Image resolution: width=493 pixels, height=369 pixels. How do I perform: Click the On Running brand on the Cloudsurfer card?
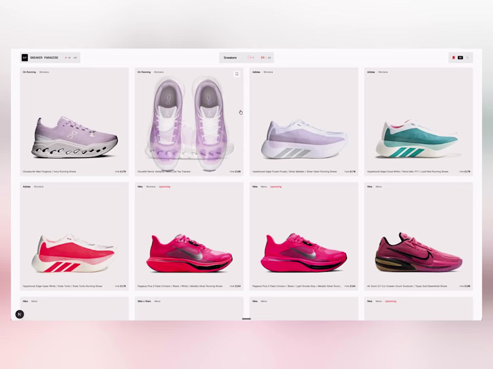pyautogui.click(x=29, y=72)
